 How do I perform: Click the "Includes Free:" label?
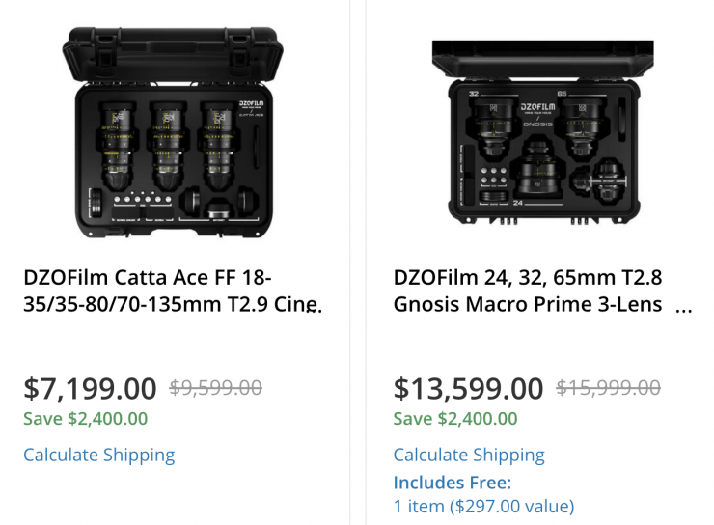[x=453, y=483]
